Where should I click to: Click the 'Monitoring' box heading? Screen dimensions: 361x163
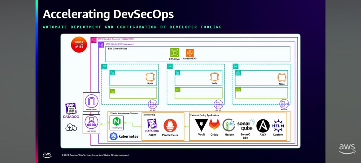point(149,114)
